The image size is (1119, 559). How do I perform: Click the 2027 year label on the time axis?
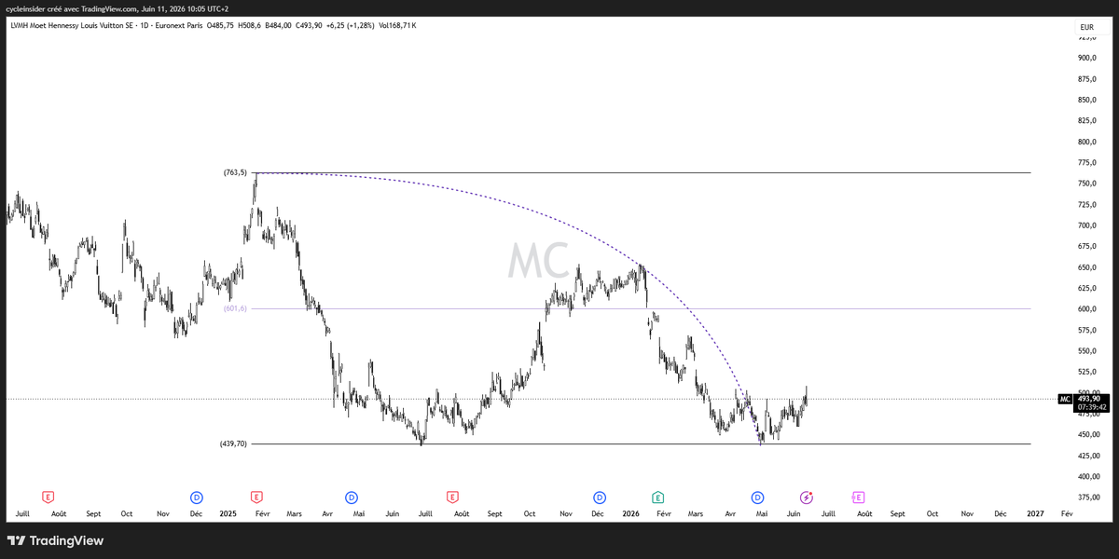pyautogui.click(x=1035, y=513)
